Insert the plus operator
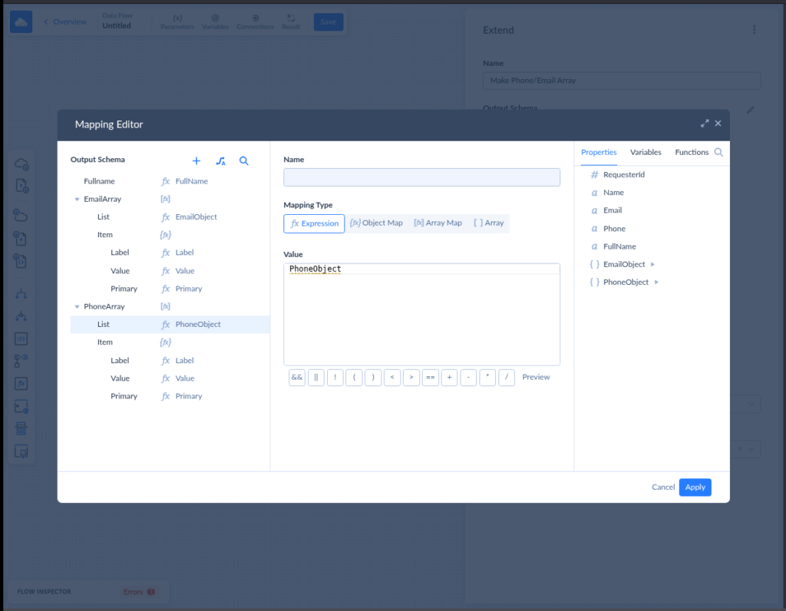 click(449, 378)
